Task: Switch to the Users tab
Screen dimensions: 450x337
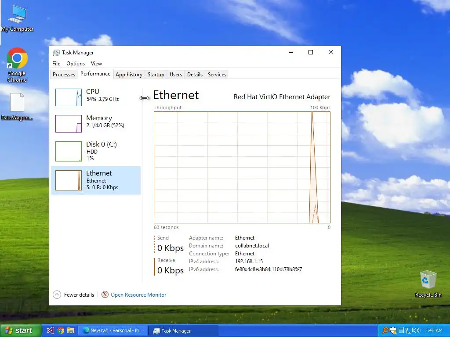Action: [176, 75]
